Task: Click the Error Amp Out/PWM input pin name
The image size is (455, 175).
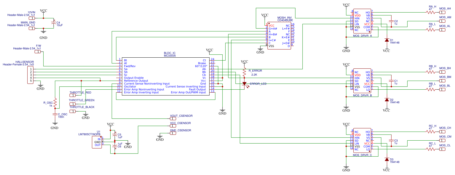Action: (188, 92)
